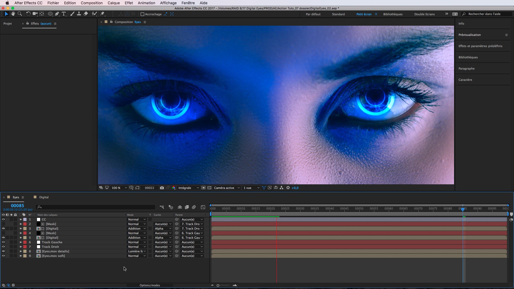
Task: Open the Animation menu in menubar
Action: pyautogui.click(x=146, y=3)
